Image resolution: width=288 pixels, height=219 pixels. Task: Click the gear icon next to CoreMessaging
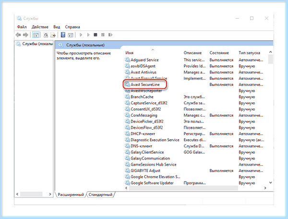pyautogui.click(x=127, y=115)
